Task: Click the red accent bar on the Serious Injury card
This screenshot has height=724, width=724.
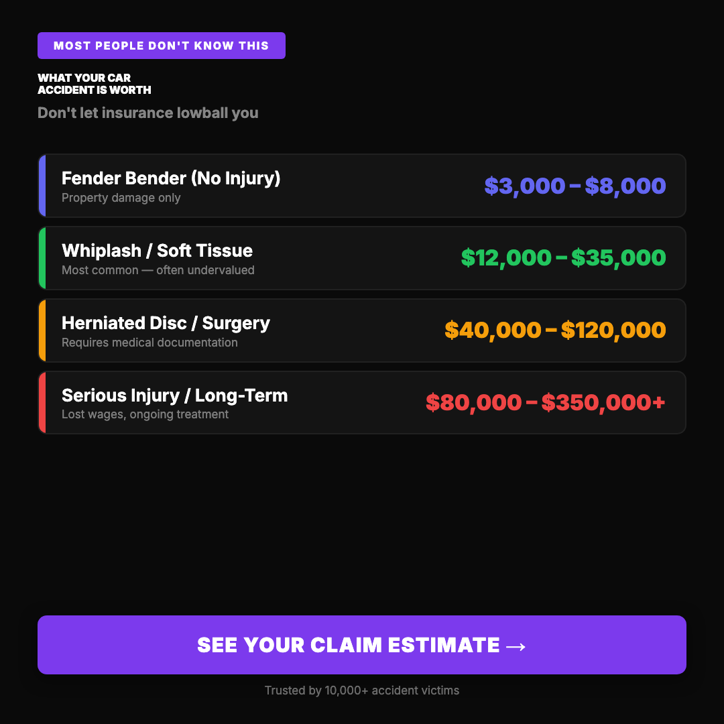Action: click(42, 403)
